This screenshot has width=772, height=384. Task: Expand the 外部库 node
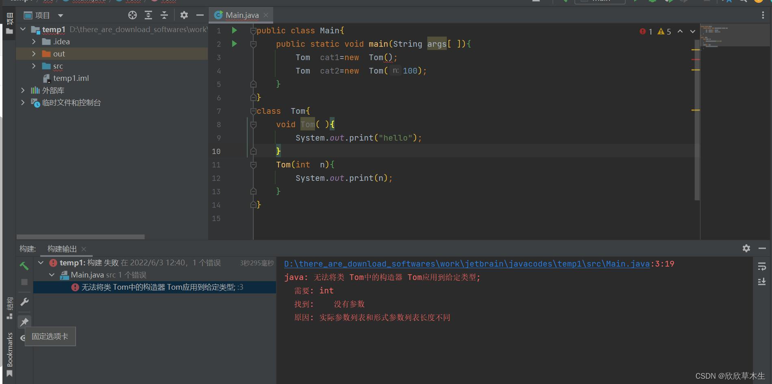pyautogui.click(x=23, y=90)
